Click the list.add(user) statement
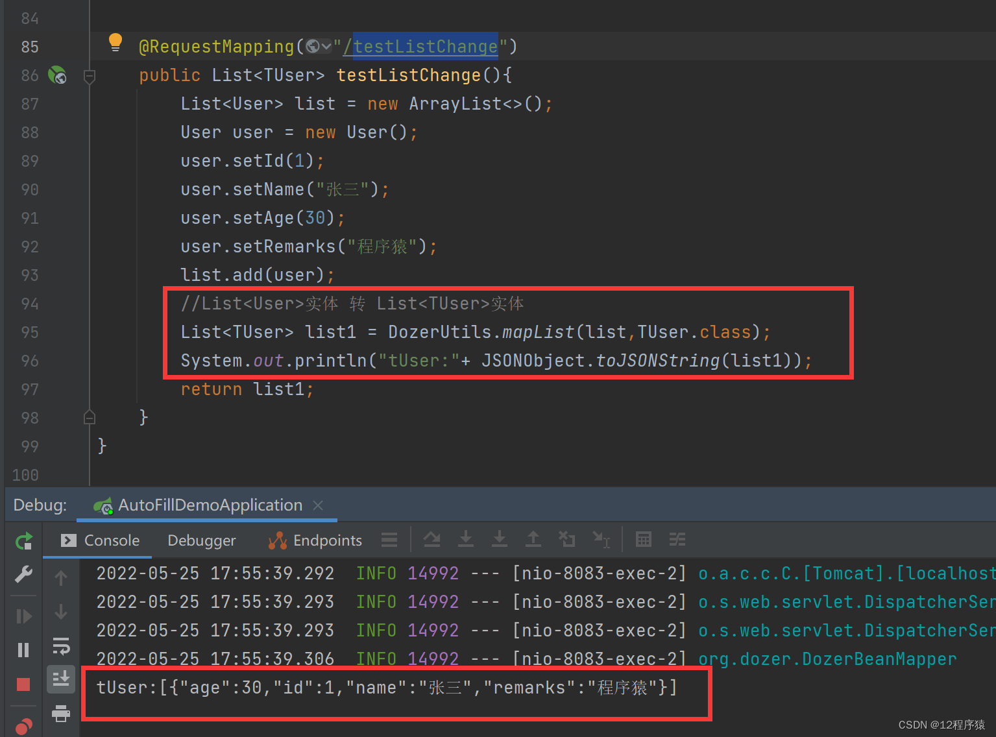This screenshot has height=737, width=996. (x=258, y=275)
